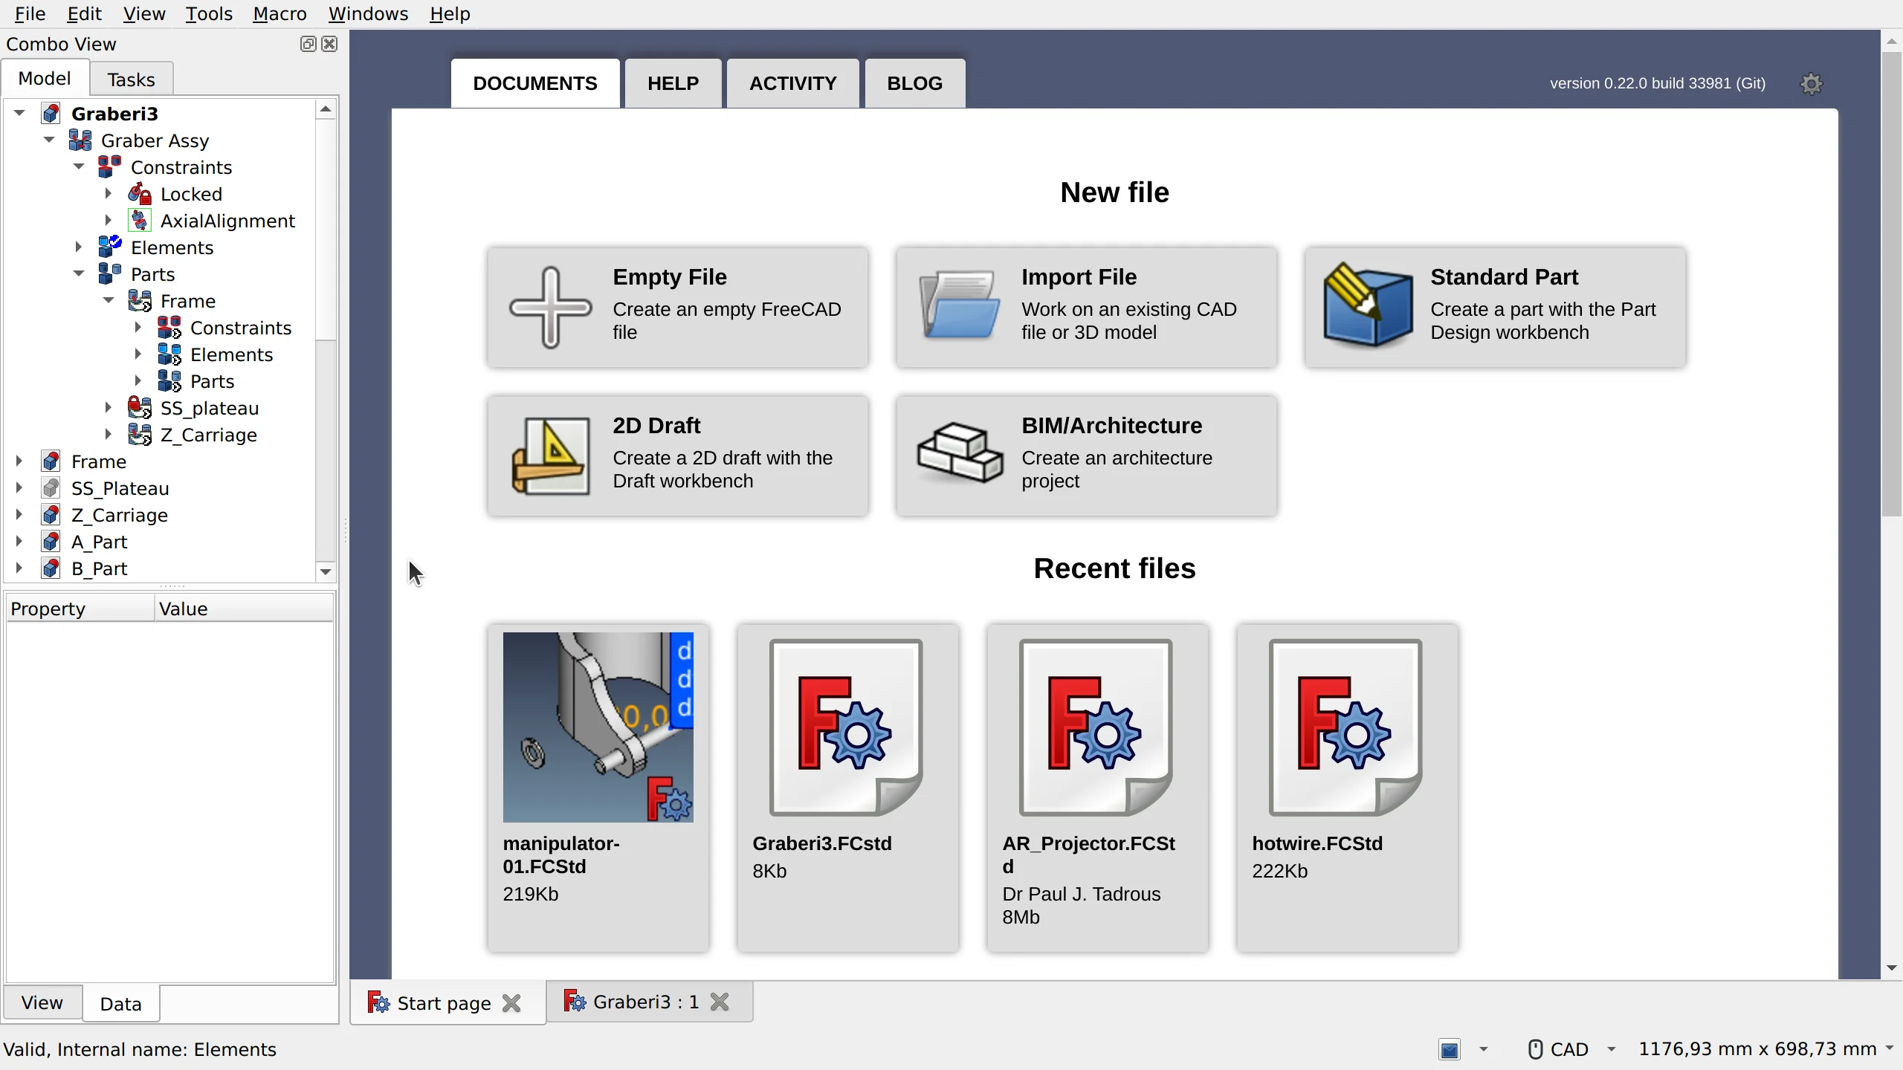
Task: Switch to the ACTIVITY tab
Action: [x=792, y=82]
